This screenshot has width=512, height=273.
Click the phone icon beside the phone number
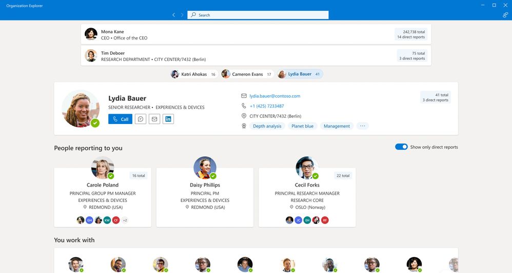[244, 106]
